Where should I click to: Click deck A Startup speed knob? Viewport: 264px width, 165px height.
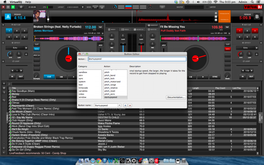click(x=36, y=75)
